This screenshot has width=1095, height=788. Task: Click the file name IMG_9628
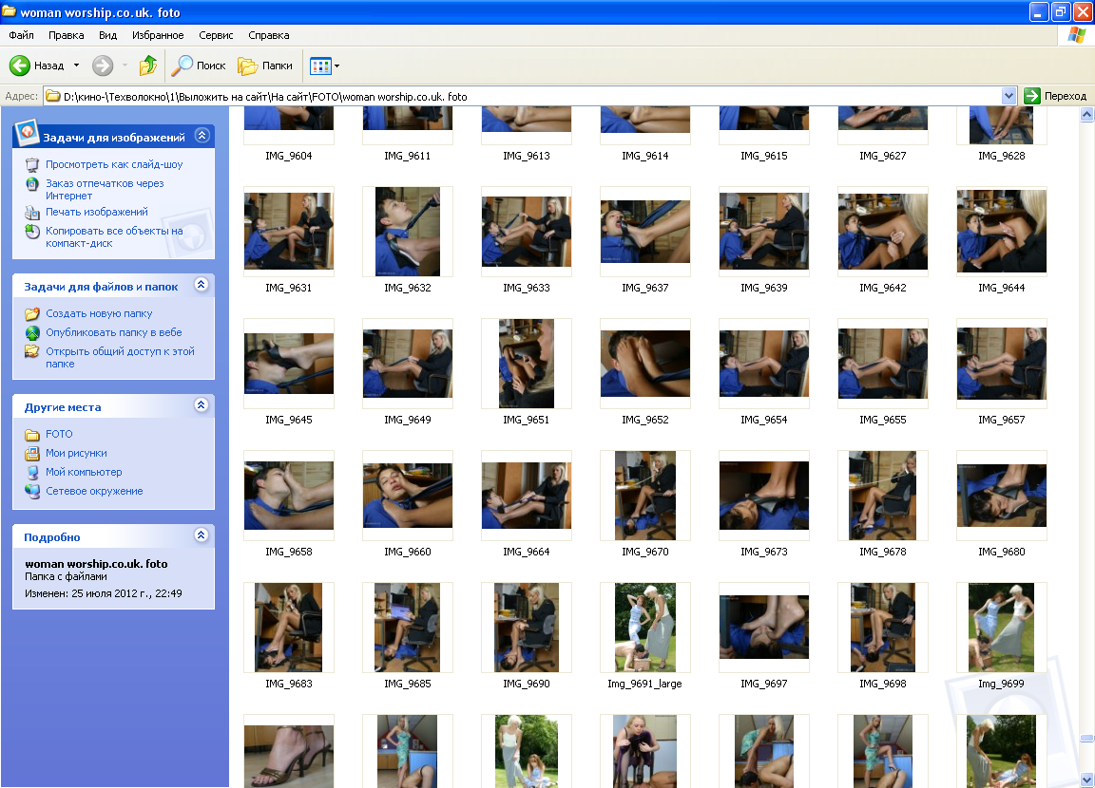[1002, 157]
